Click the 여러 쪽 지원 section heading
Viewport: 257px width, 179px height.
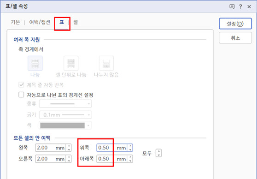(27, 40)
